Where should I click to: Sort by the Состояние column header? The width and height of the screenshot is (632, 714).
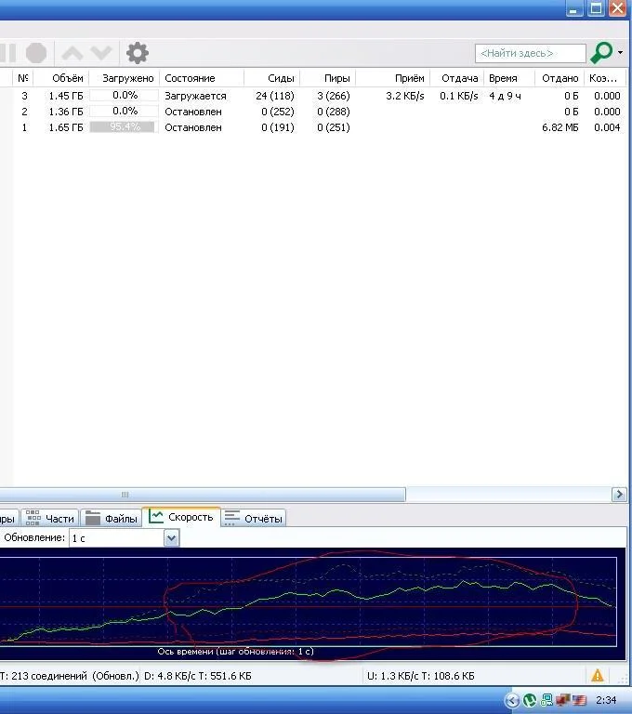click(x=190, y=79)
